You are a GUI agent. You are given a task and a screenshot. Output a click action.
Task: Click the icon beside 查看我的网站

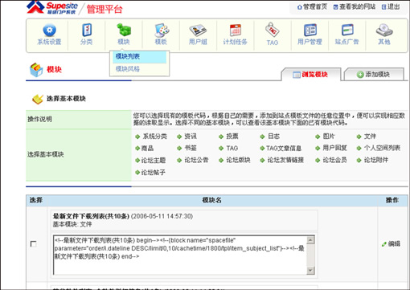coord(335,7)
